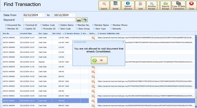Check the Terminal ID checkbox
This screenshot has height=108, width=197.
[24, 25]
